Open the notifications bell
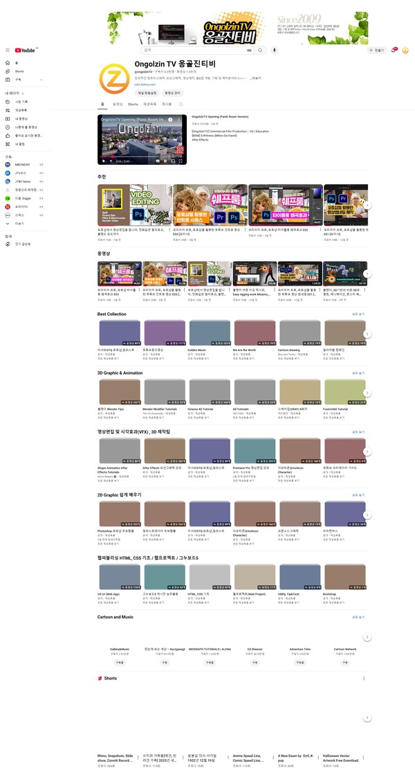This screenshot has width=415, height=777. click(x=394, y=50)
